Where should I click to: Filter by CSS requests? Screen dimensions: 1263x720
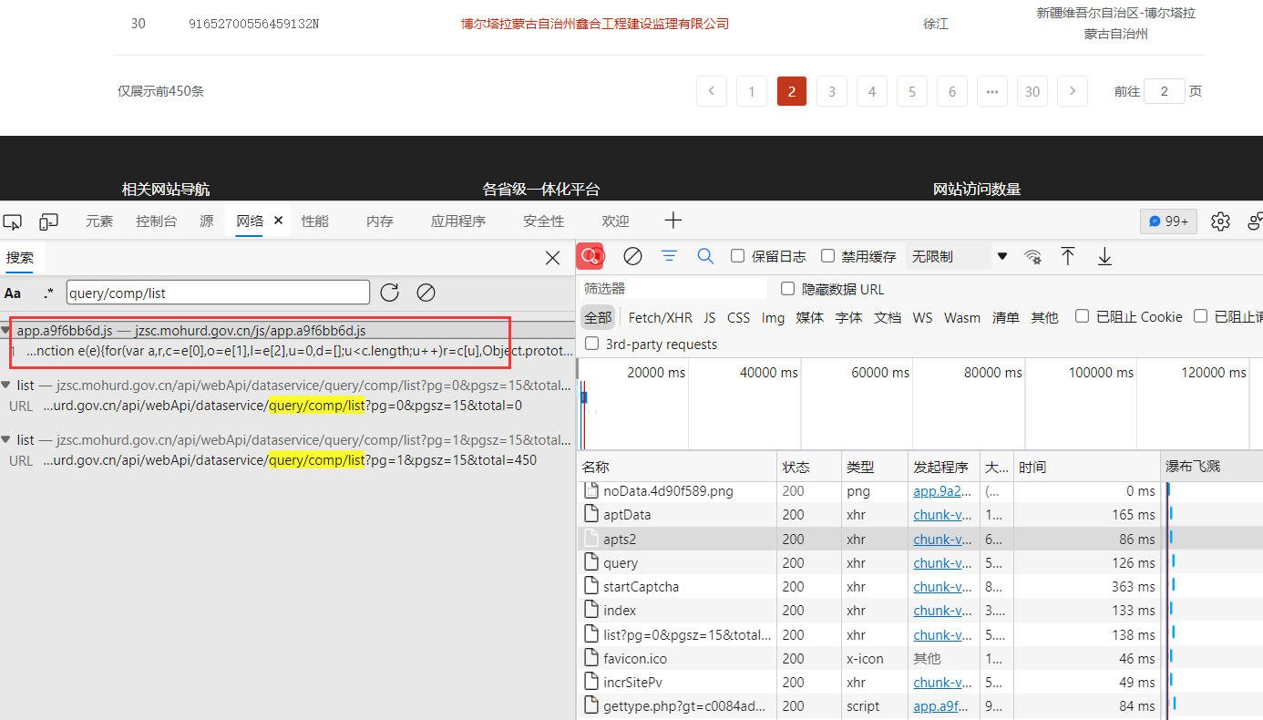pyautogui.click(x=739, y=317)
